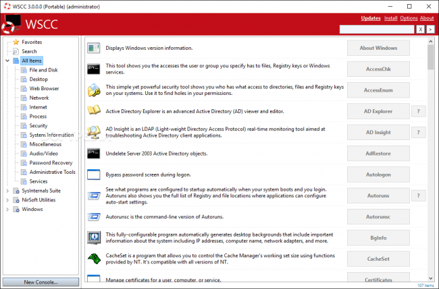Click the BgInfo monitor icon

[94, 238]
